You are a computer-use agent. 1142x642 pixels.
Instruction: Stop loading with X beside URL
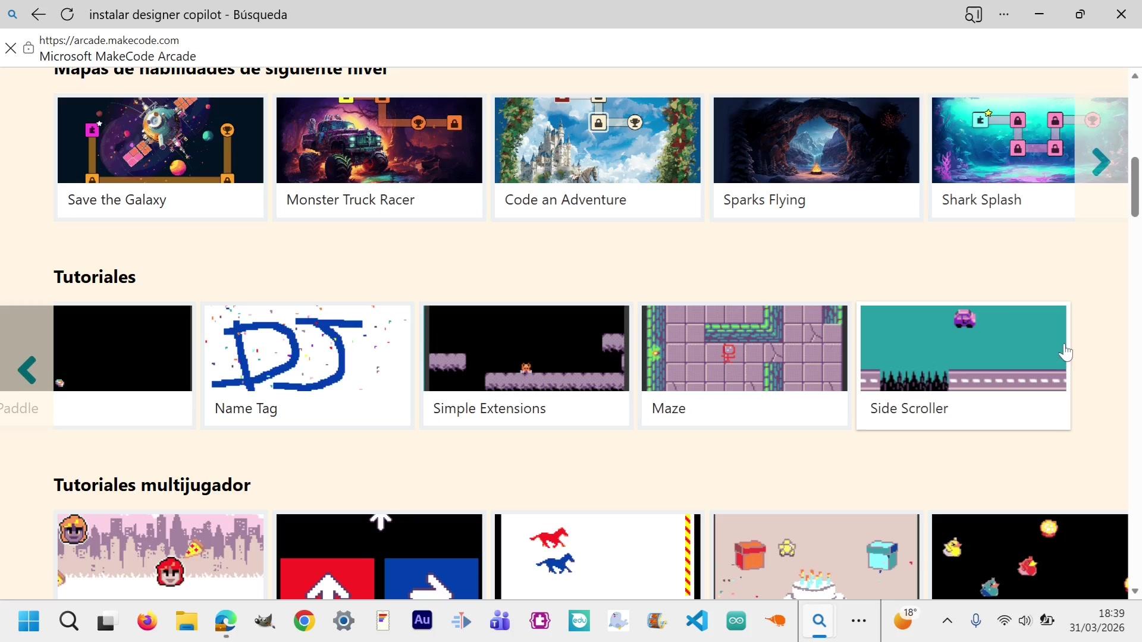point(11,48)
